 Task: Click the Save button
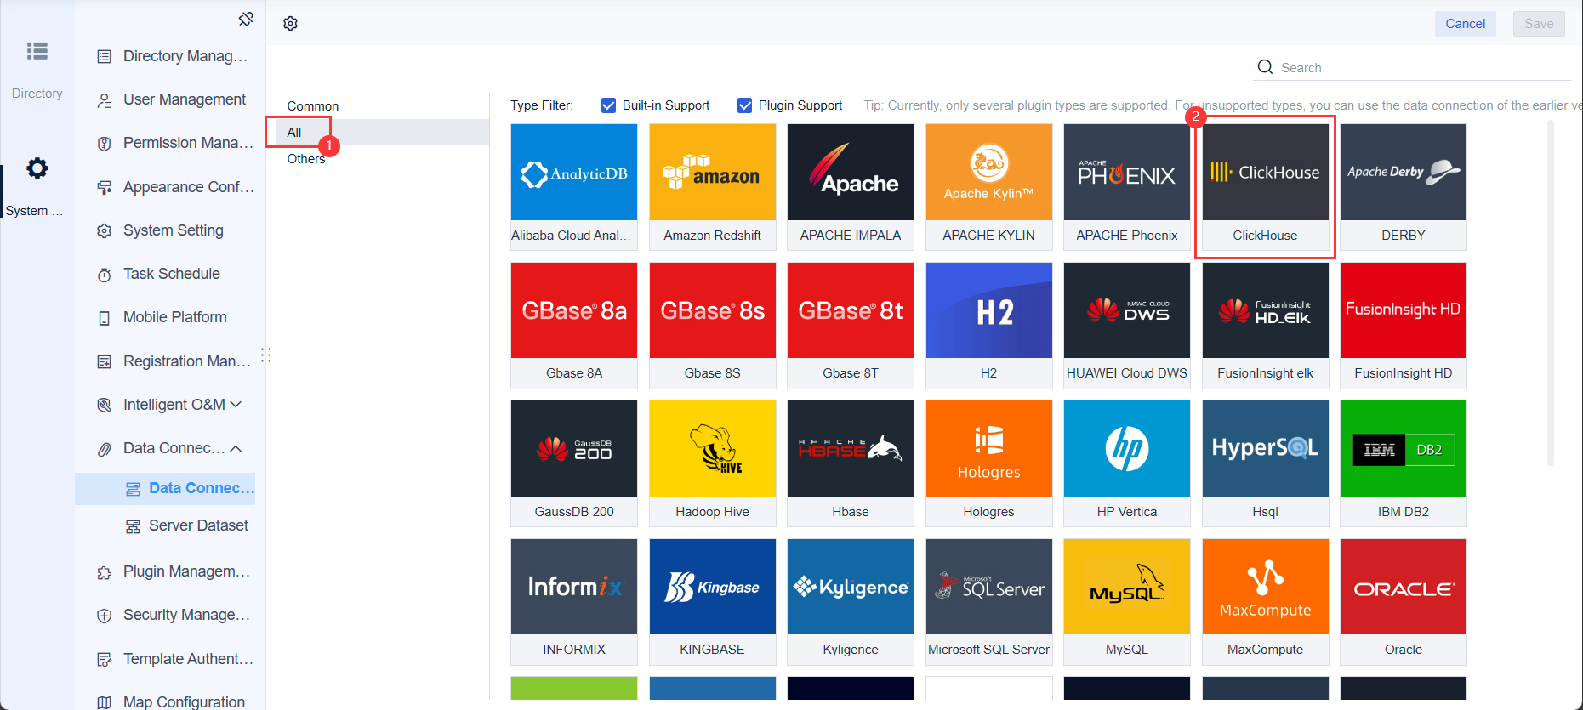coord(1539,24)
